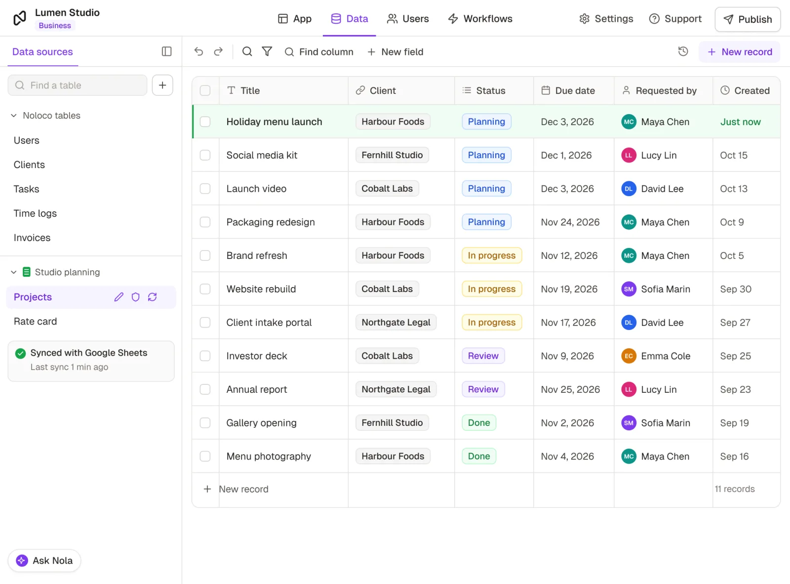Viewport: 790px width, 584px height.
Task: Click the purple New record button
Action: (739, 52)
